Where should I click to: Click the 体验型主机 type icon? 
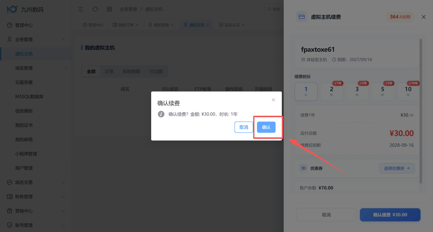coord(303,60)
